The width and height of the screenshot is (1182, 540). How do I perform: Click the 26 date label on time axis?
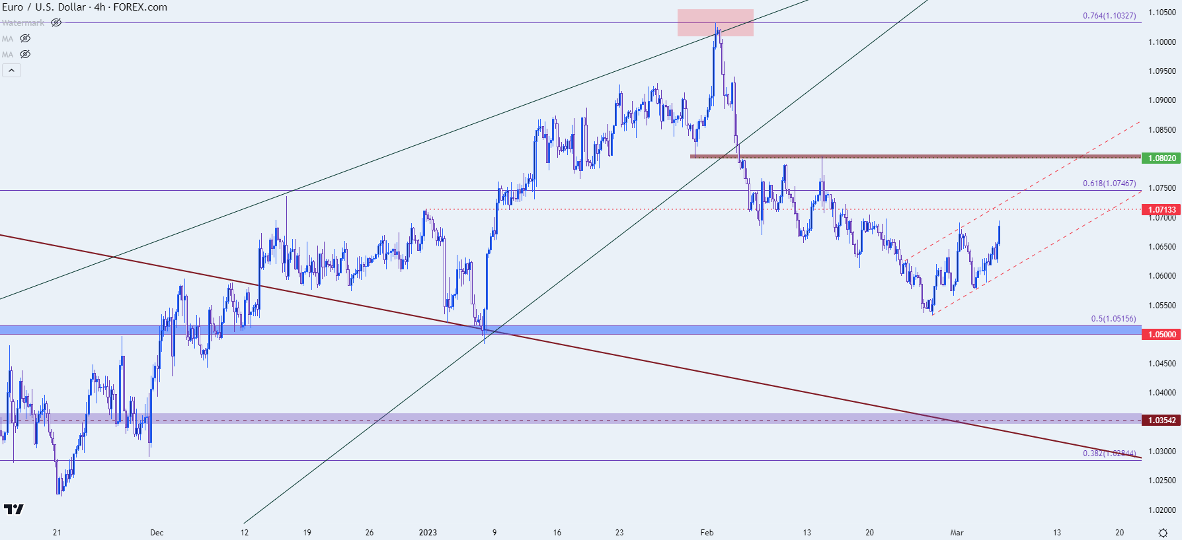click(x=370, y=533)
